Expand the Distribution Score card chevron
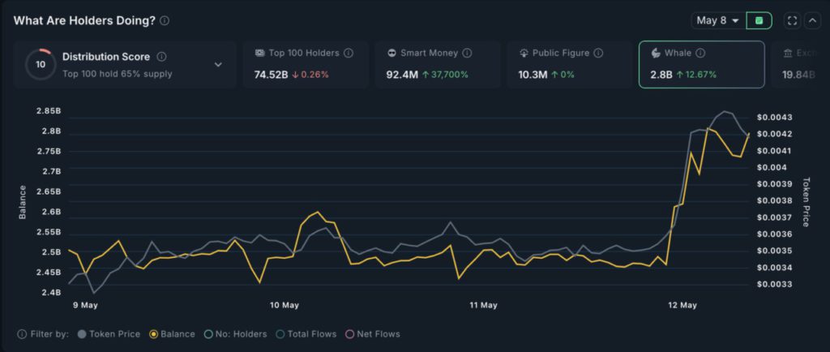The height and width of the screenshot is (352, 830). coord(218,65)
